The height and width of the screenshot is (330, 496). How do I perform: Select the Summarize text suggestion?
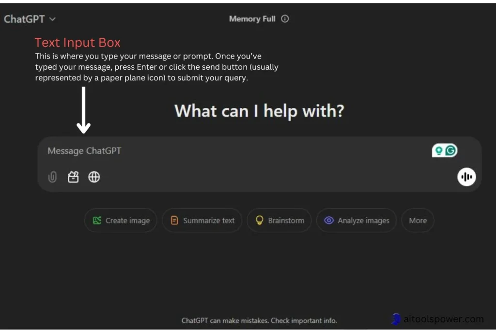(202, 221)
